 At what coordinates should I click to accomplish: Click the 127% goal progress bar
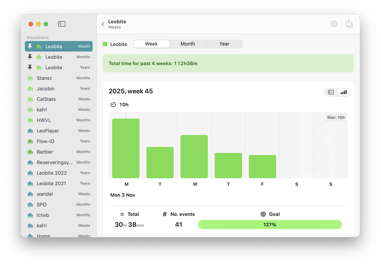point(270,225)
